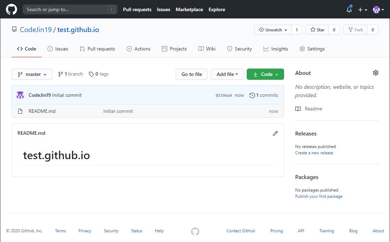Switch to the Actions tab
This screenshot has width=390, height=242.
click(139, 49)
